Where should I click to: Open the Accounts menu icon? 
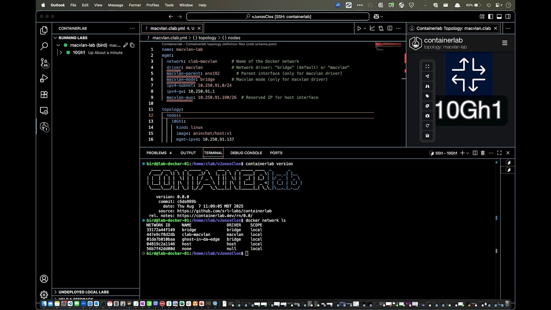(x=44, y=279)
